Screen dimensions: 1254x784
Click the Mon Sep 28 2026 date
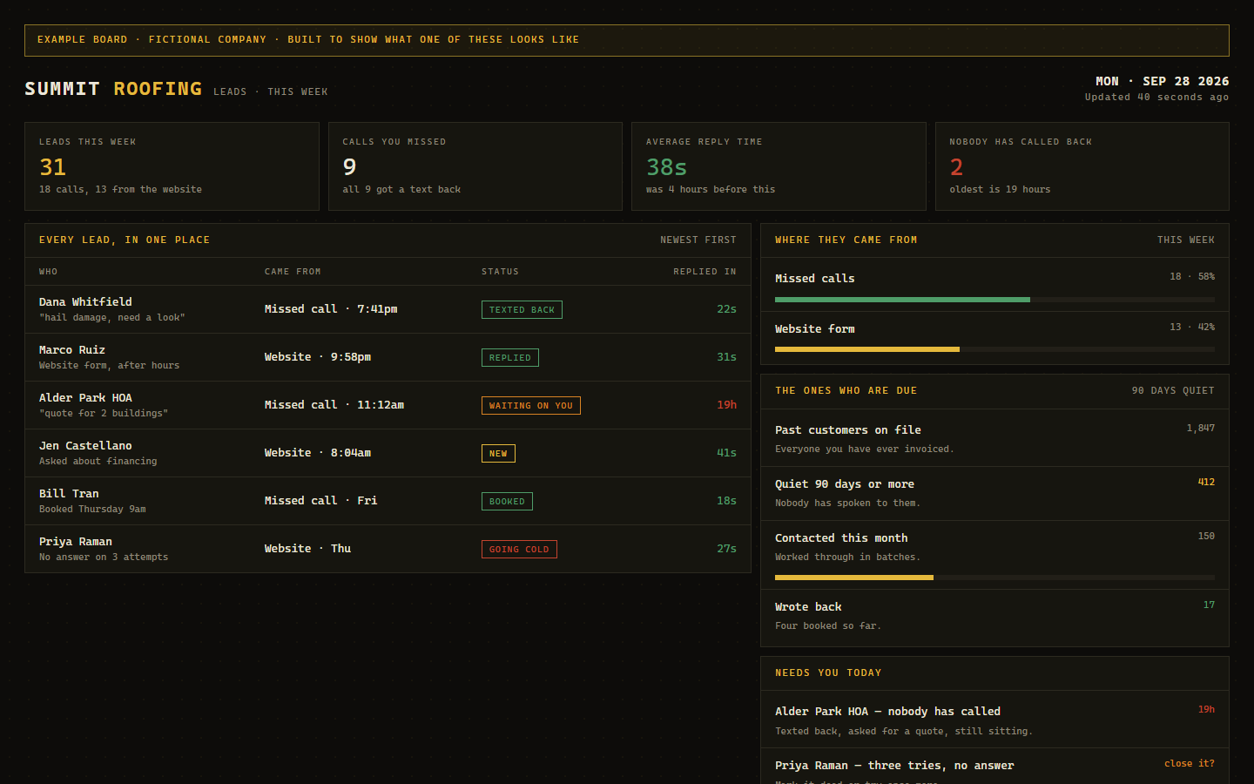(x=1162, y=81)
